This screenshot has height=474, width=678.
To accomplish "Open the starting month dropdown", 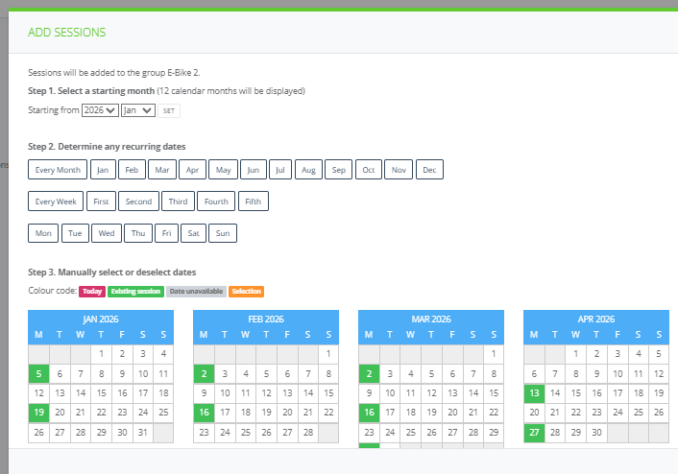I will click(137, 110).
